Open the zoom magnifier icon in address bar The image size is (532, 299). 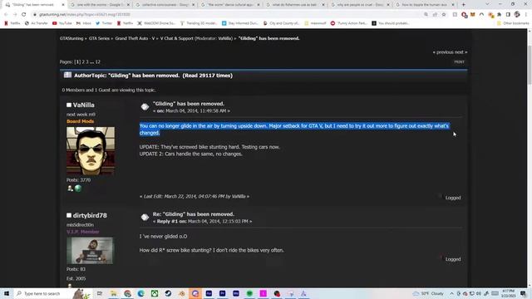coord(426,15)
